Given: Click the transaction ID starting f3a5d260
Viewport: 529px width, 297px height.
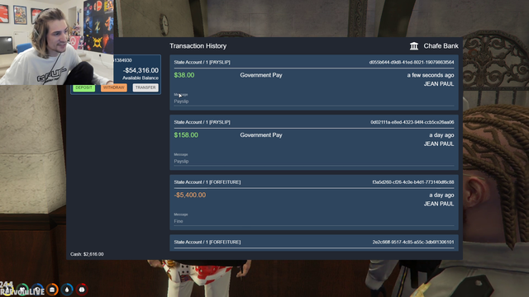Looking at the screenshot, I should pos(413,182).
